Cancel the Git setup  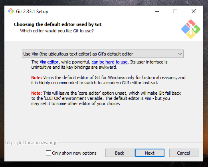click(184, 153)
